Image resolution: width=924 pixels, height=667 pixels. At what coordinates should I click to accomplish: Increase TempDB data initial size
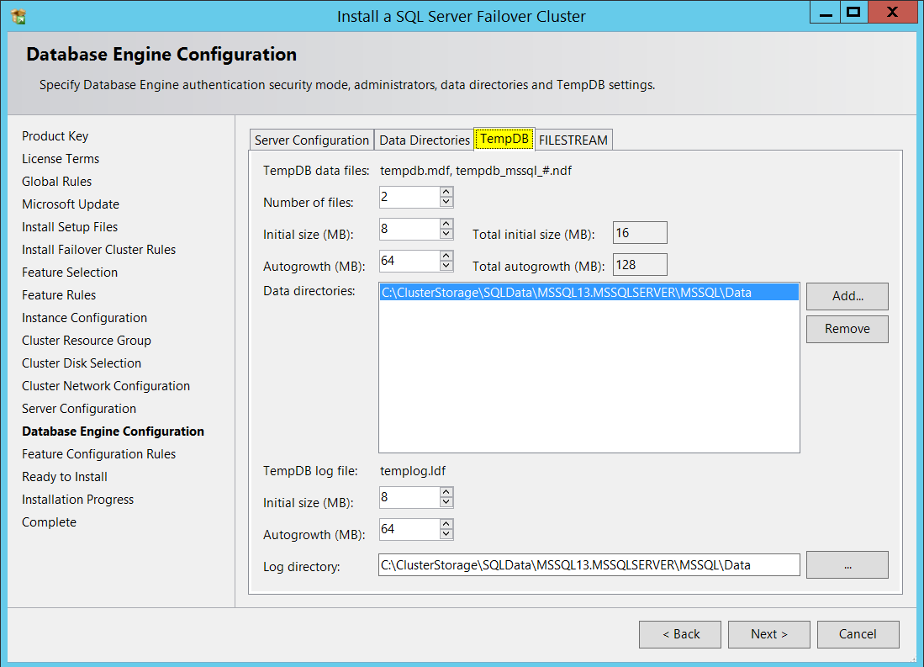446,224
